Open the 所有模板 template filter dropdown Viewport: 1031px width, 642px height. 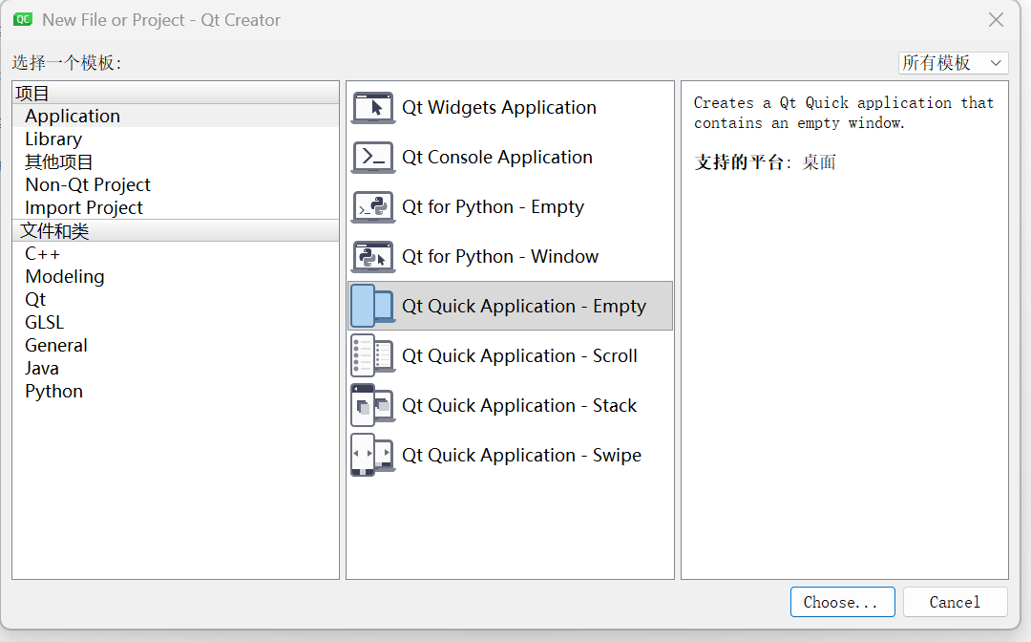click(953, 63)
